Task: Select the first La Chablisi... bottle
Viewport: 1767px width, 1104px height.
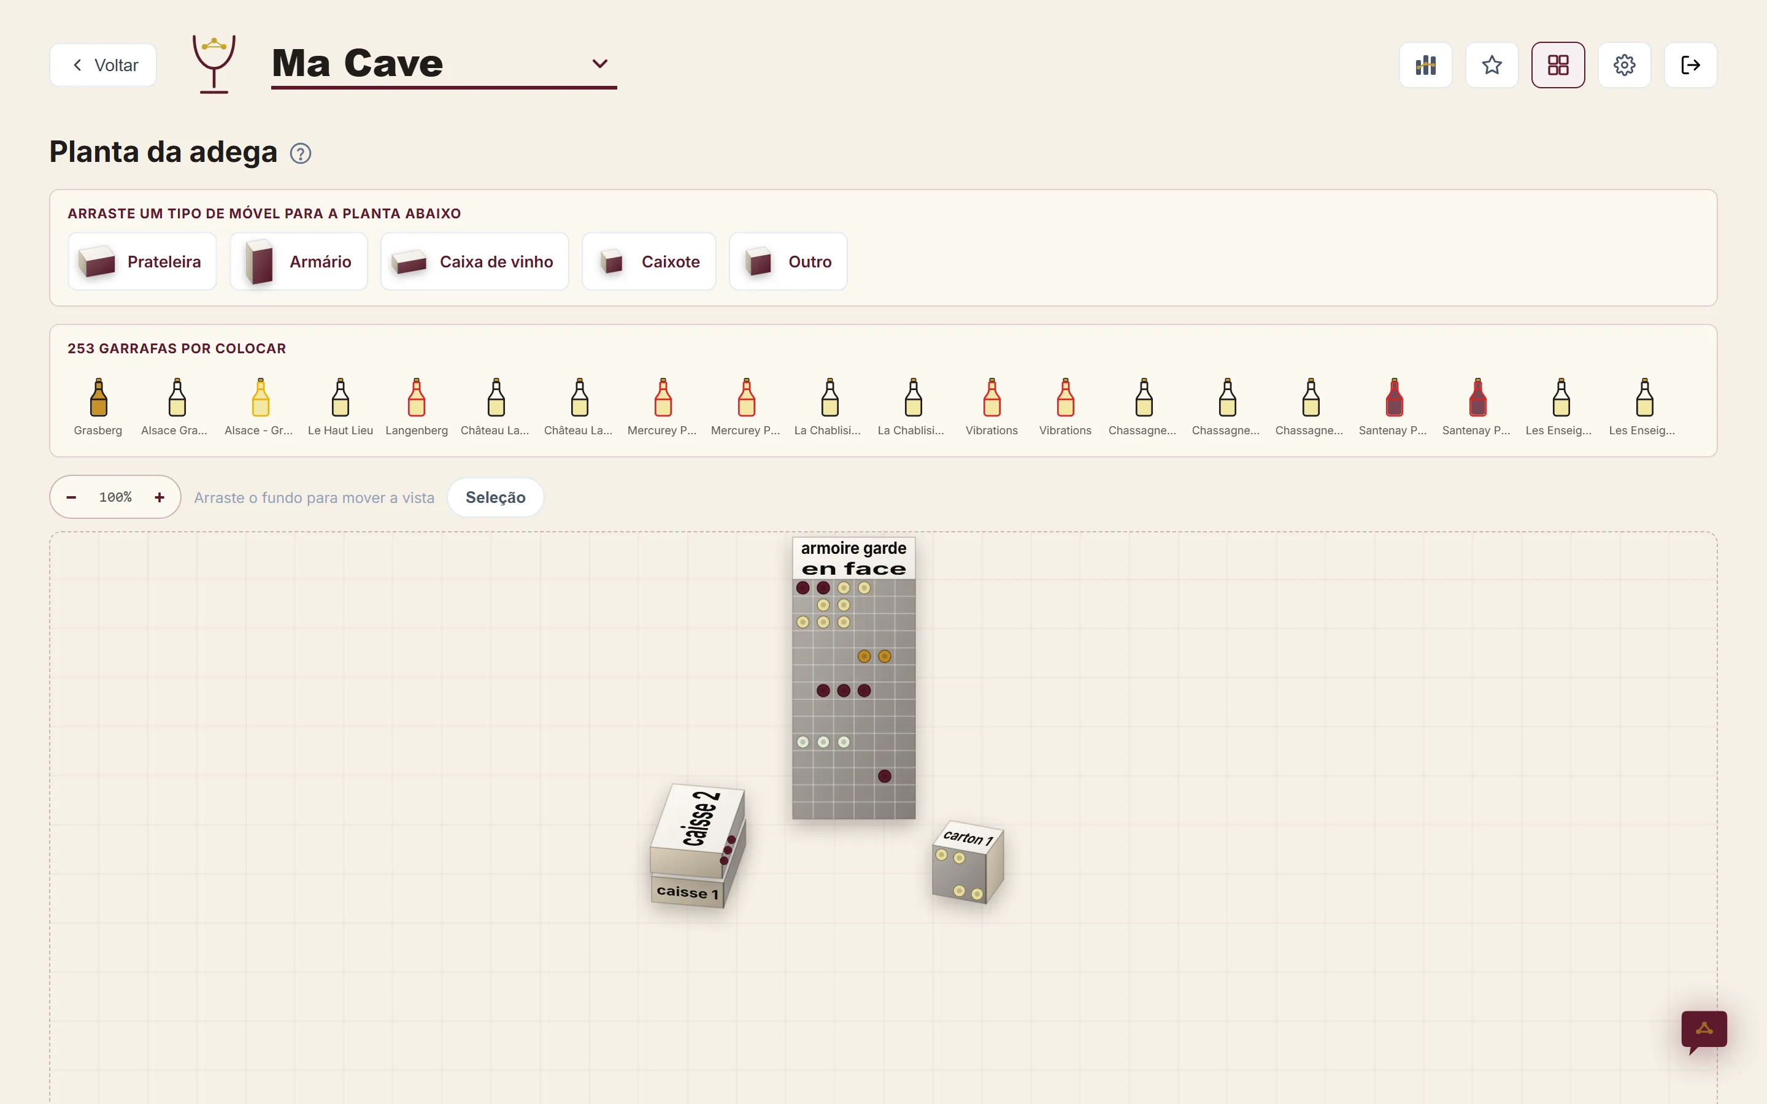Action: 828,407
